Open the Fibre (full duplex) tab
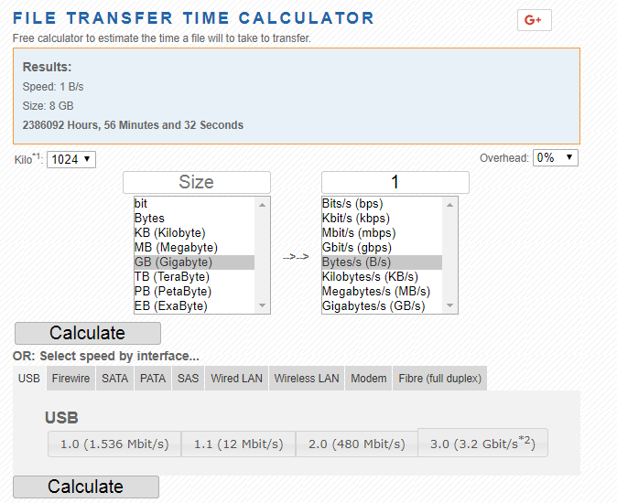The width and height of the screenshot is (617, 503). [x=439, y=379]
